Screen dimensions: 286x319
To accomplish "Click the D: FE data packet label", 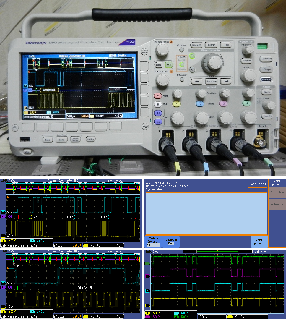I will point(70,217).
